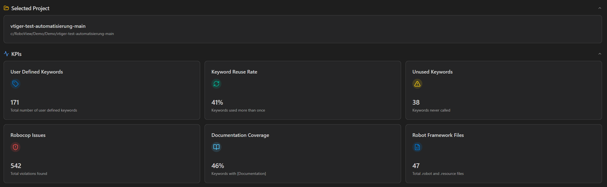
Task: Click the warning triangle under Unused Keywords
Action: (417, 84)
